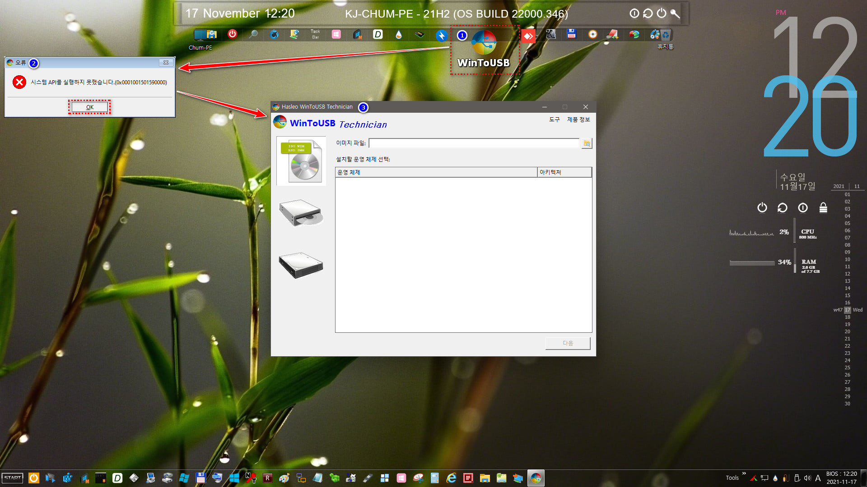Click the paint palette icon on taskbar
This screenshot has height=487, width=867.
pyautogui.click(x=284, y=478)
